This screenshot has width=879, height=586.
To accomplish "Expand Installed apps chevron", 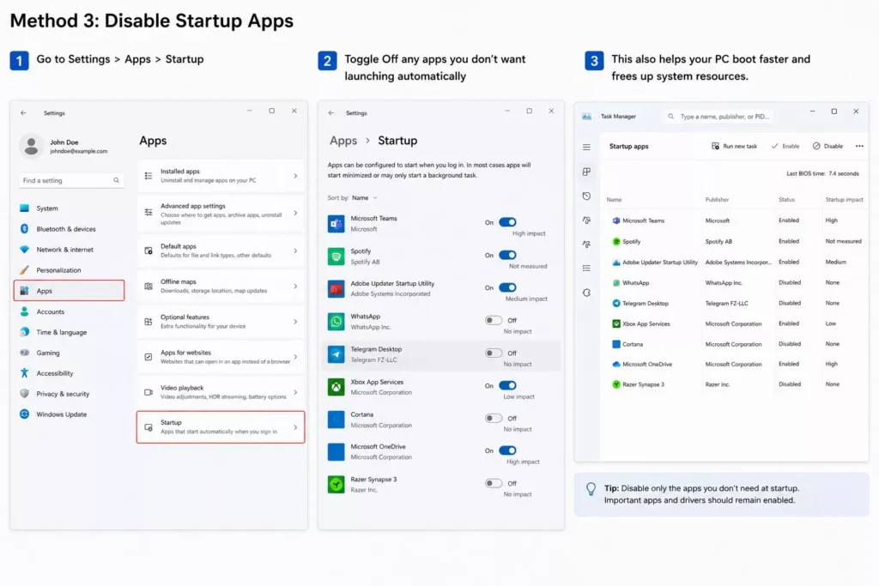I will 295,176.
